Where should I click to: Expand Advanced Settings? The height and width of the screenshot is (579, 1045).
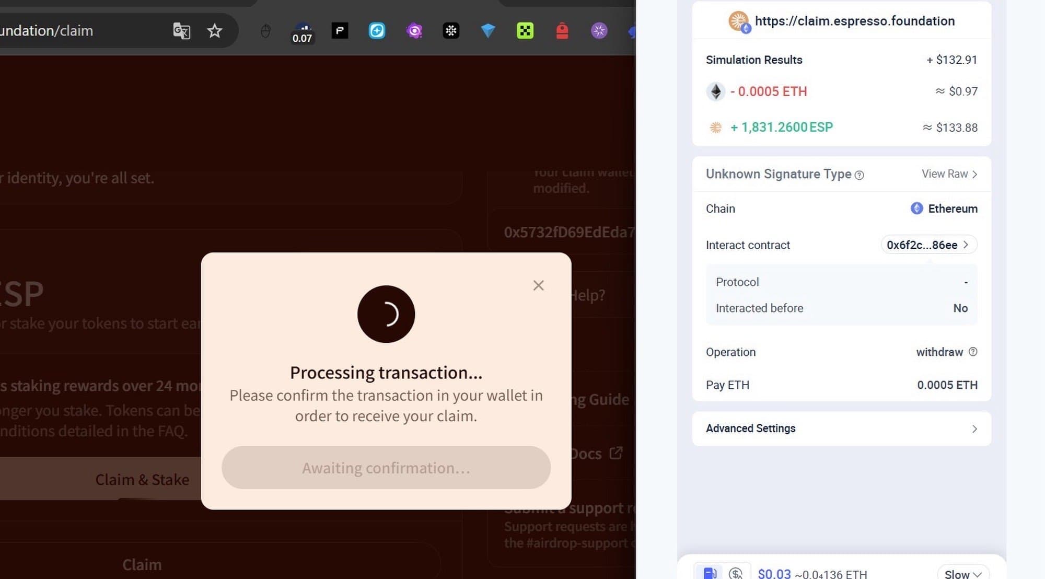(x=841, y=429)
